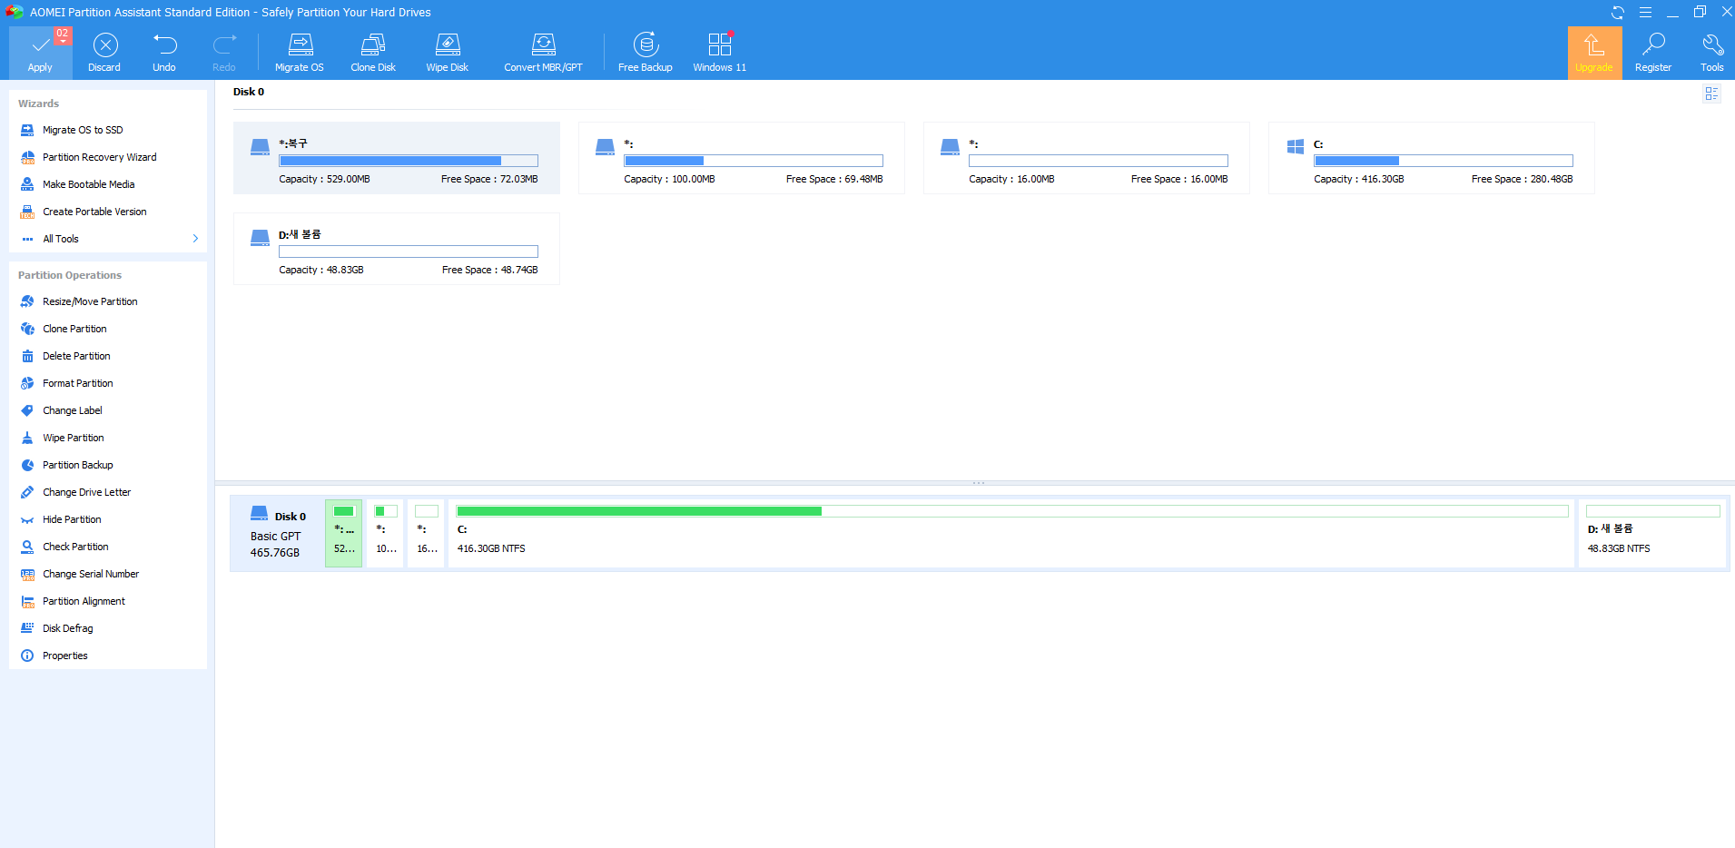This screenshot has width=1735, height=848.
Task: Start Migrate OS to SSD wizard
Action: pos(83,130)
